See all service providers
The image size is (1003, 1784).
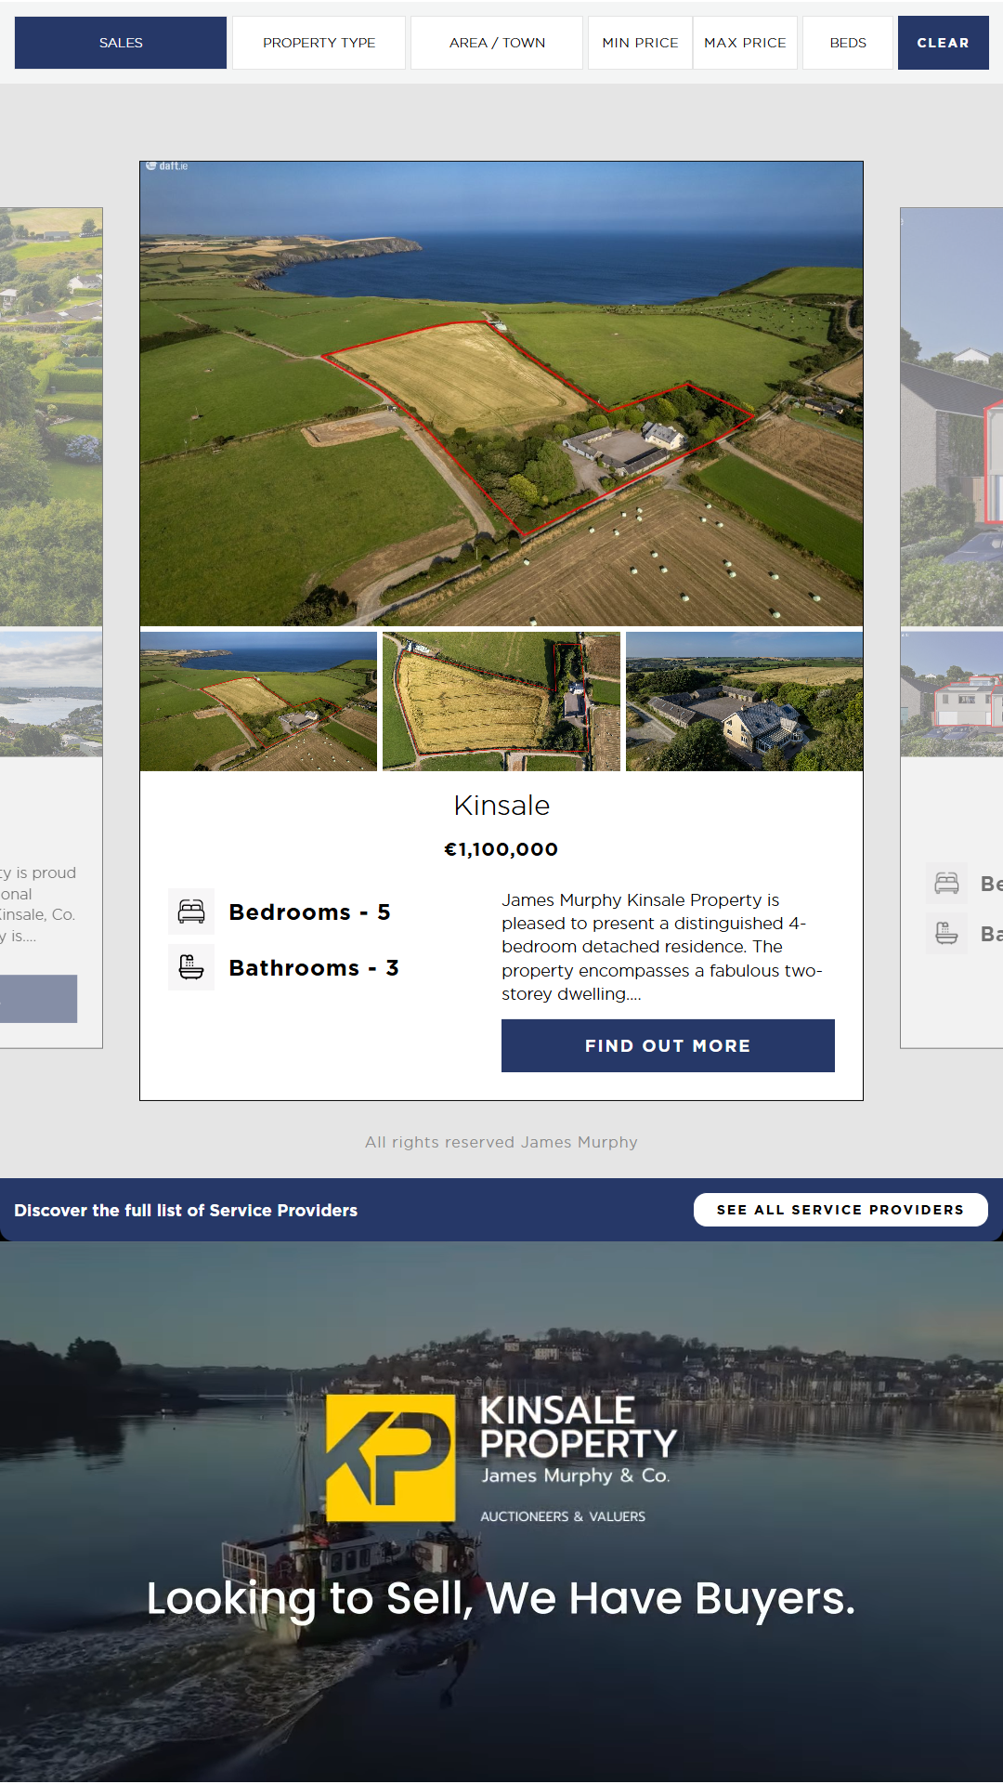pyautogui.click(x=840, y=1210)
